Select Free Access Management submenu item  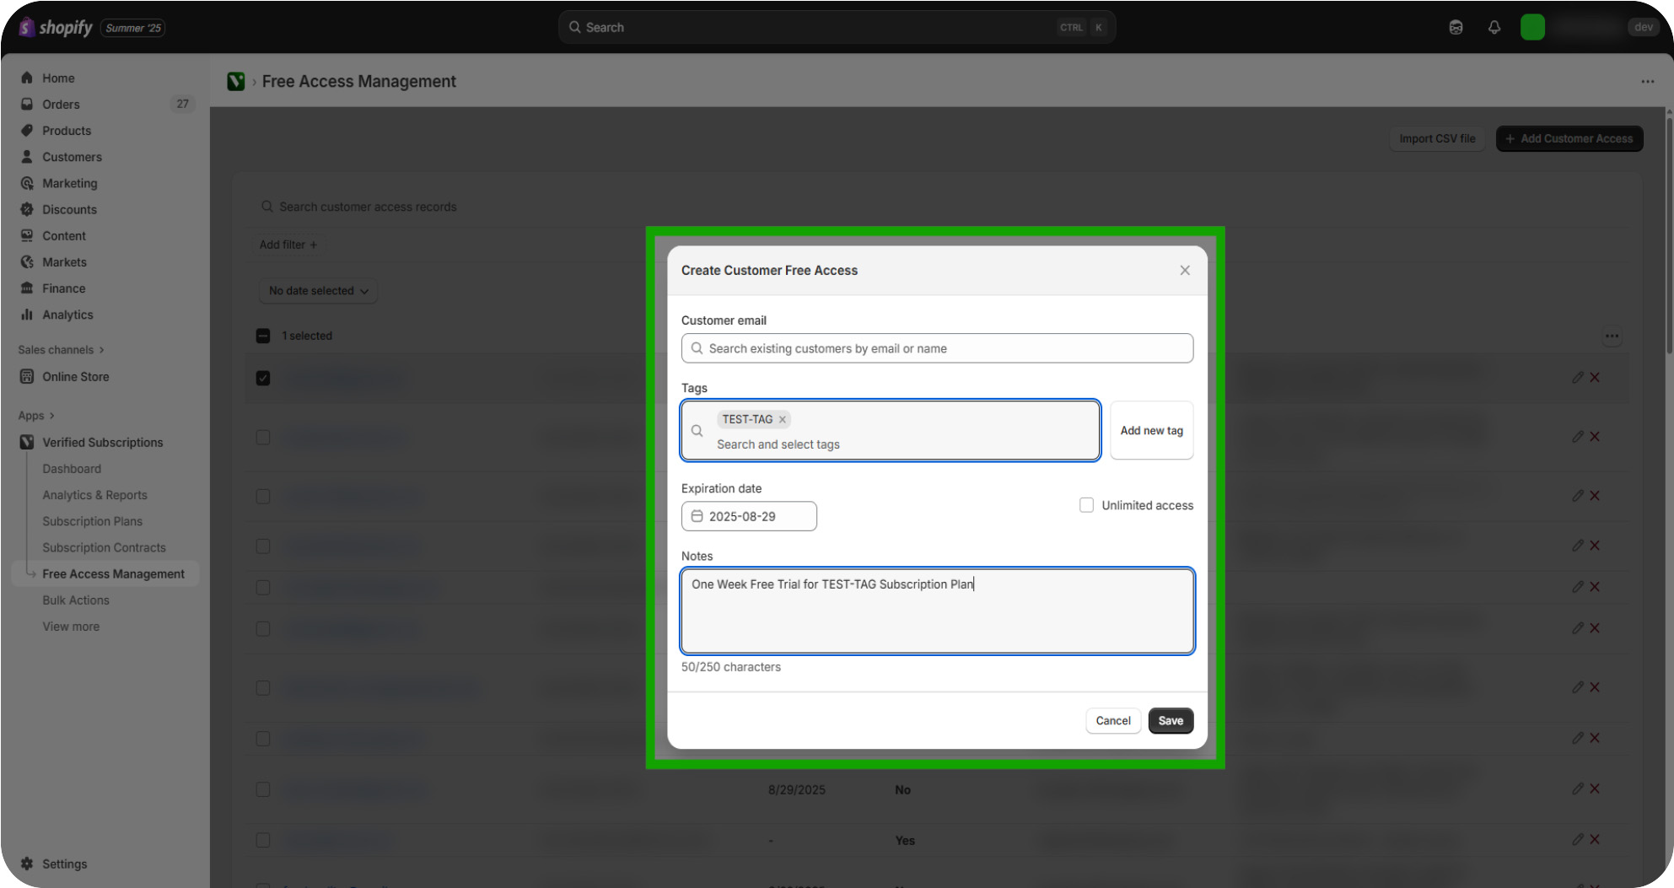coord(113,573)
